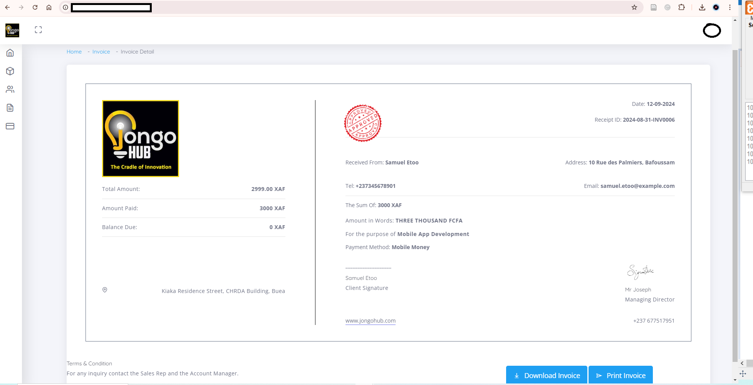Select the Products package icon in sidebar
The image size is (753, 385).
[x=10, y=71]
